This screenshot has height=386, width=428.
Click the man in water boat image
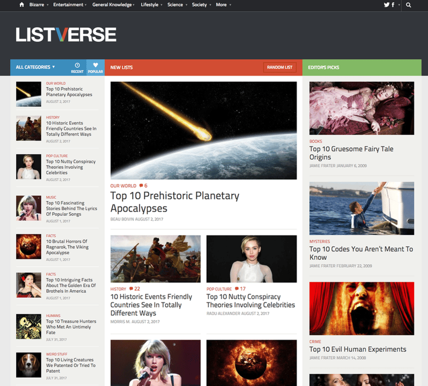[x=362, y=208]
